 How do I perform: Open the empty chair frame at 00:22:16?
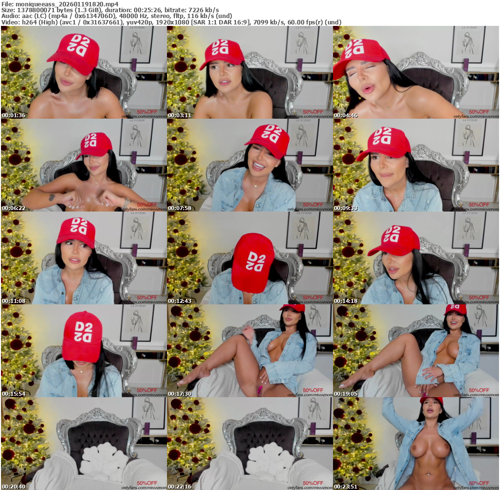coord(250,444)
